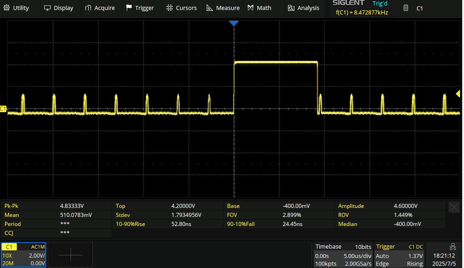Open the Display menu

tap(58, 8)
